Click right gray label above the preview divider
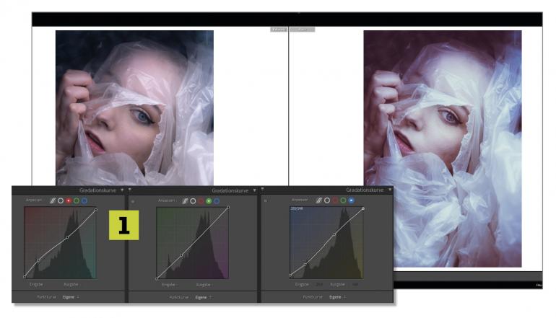The image size is (556, 318). click(302, 30)
